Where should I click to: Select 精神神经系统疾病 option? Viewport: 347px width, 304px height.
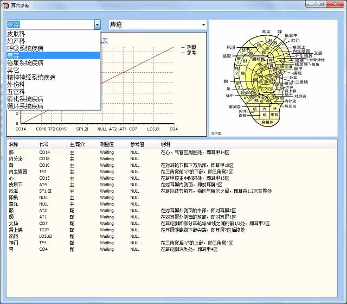click(31, 78)
